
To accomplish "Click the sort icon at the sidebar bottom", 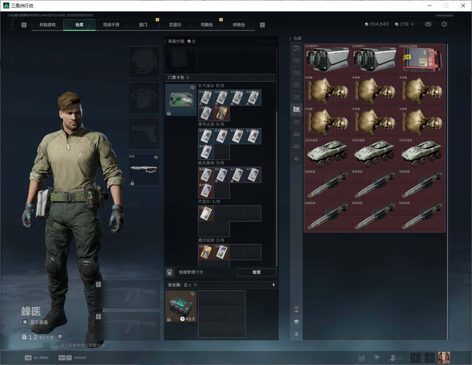I will coord(296,334).
